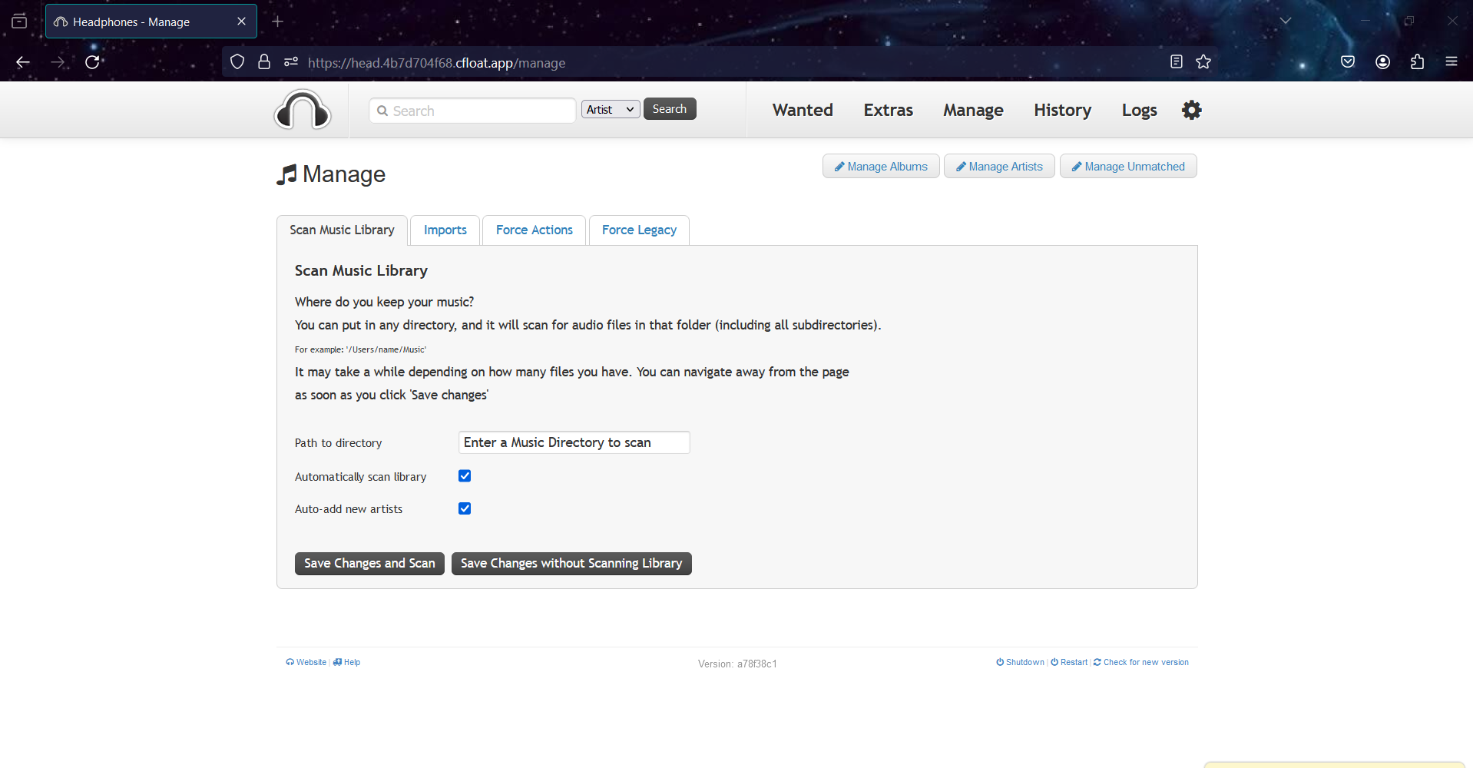Focus the Path to directory field

574,442
